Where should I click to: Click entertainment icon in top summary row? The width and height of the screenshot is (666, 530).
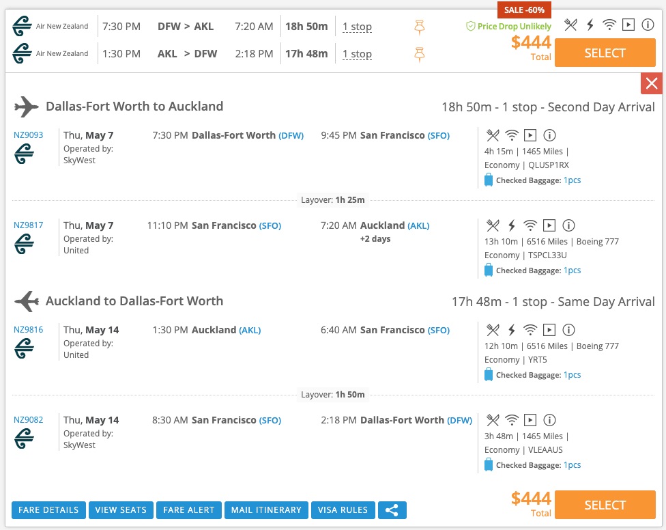(628, 25)
